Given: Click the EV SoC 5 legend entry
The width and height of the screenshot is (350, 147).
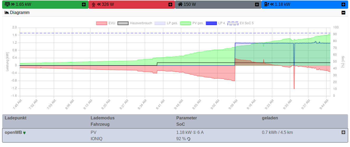Looking at the screenshot, I should pyautogui.click(x=240, y=23).
